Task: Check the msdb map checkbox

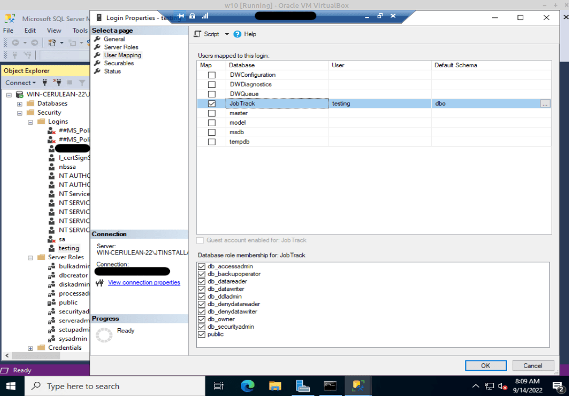Action: (211, 132)
